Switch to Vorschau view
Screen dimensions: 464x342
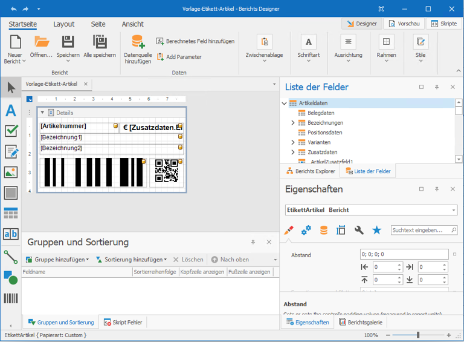pyautogui.click(x=404, y=24)
